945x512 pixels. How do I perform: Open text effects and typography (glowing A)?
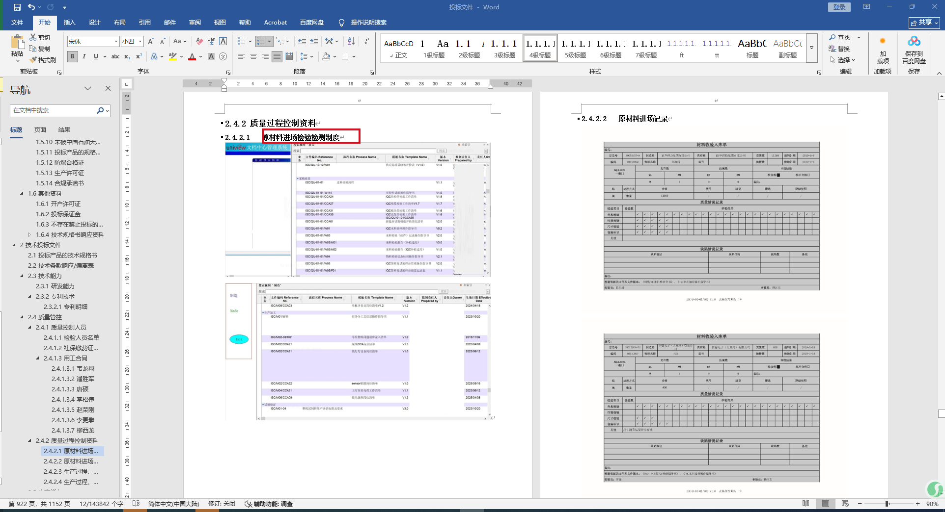pyautogui.click(x=154, y=56)
